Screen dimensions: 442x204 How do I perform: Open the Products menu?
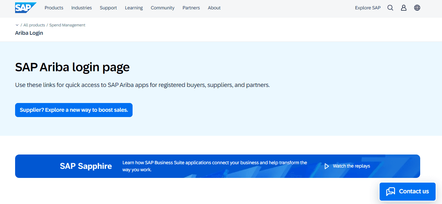(54, 8)
